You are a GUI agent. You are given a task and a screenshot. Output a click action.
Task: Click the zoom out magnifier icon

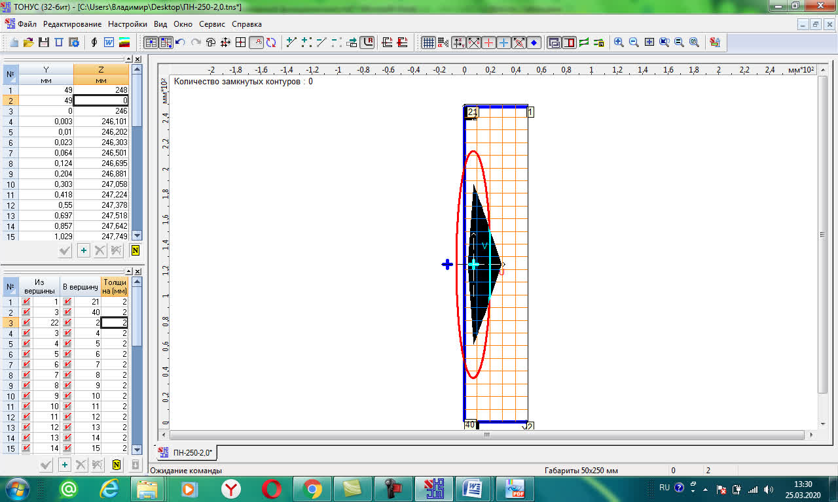pyautogui.click(x=634, y=42)
